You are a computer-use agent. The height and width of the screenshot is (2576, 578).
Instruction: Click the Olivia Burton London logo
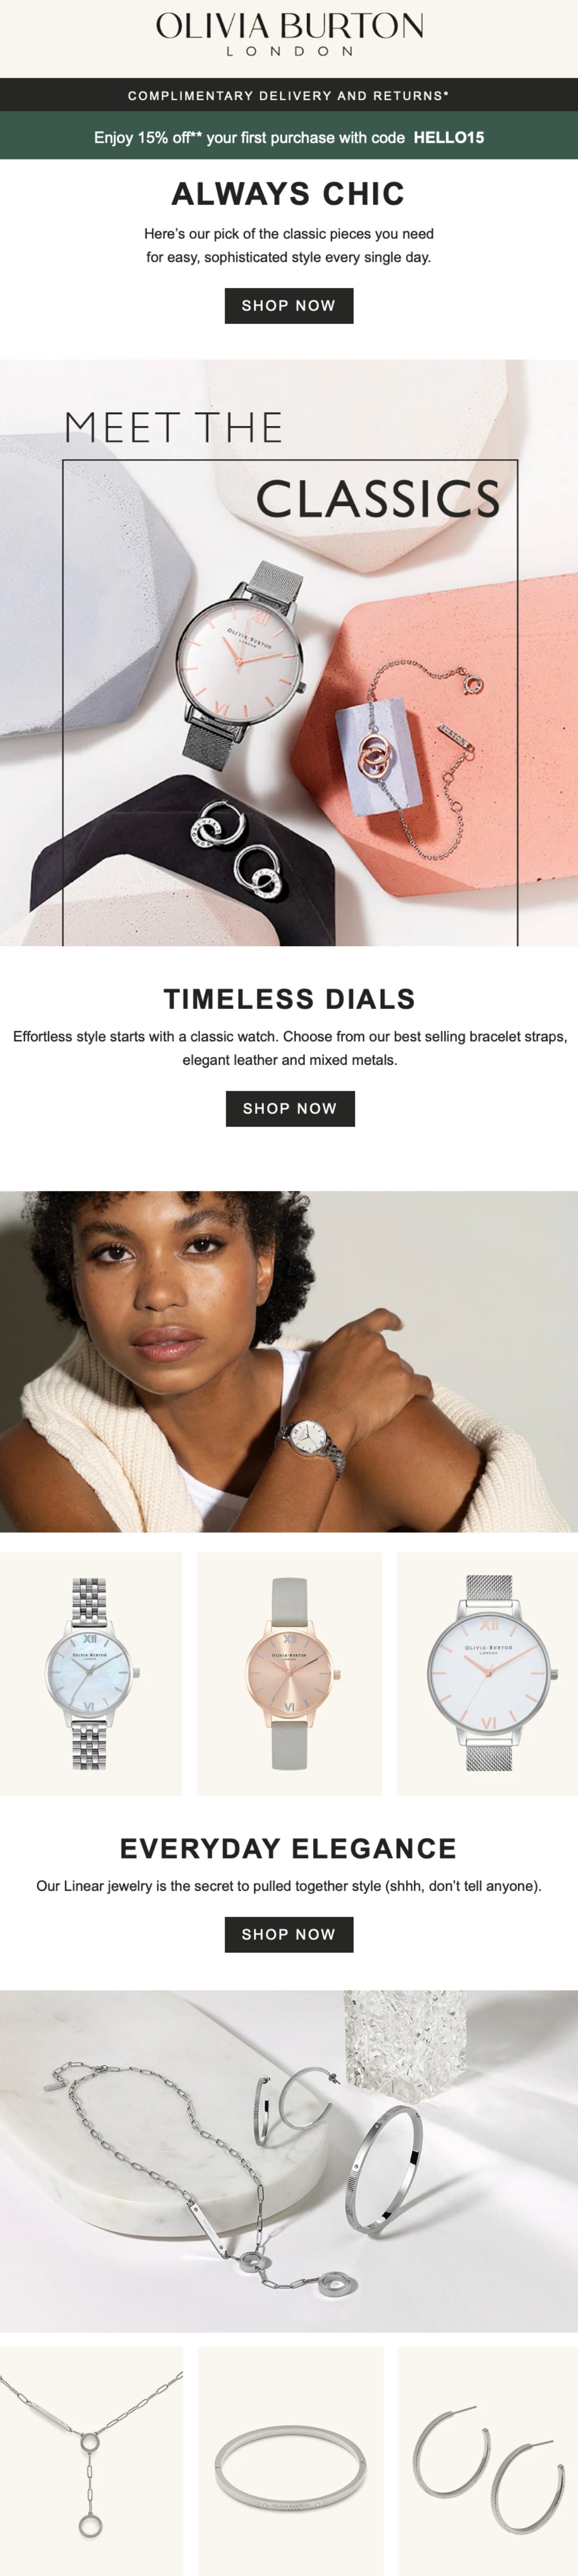[x=289, y=34]
